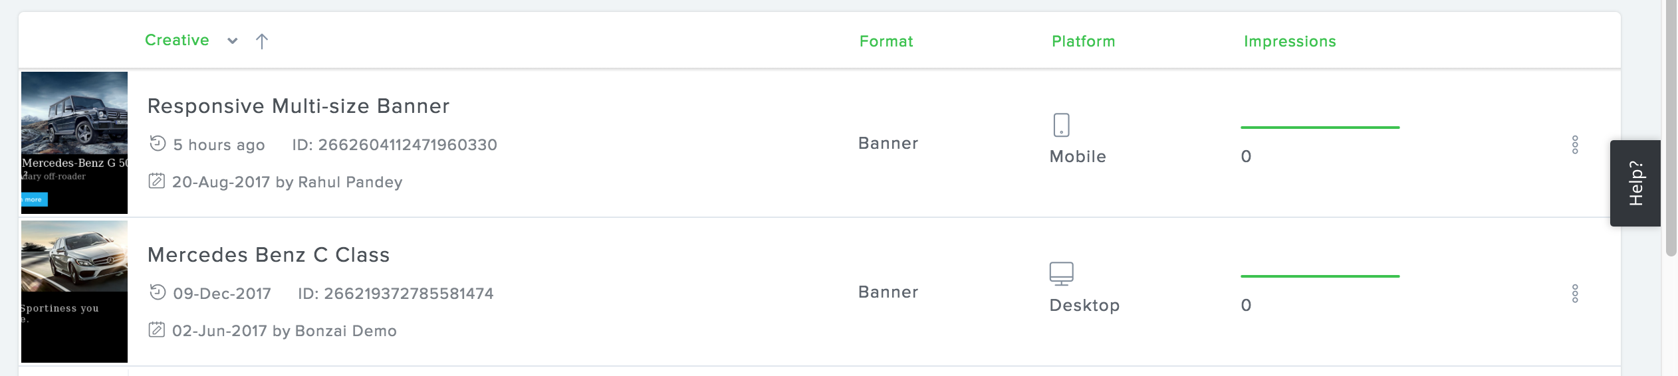Click the Mobile platform phone icon

(x=1061, y=125)
